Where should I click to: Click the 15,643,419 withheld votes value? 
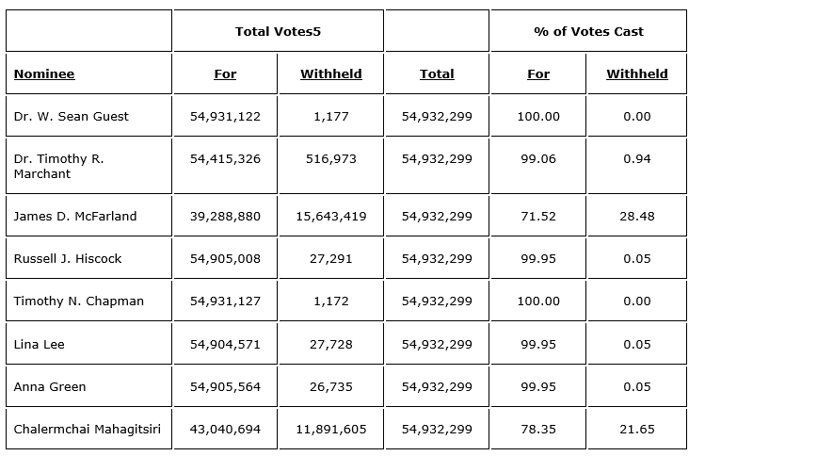point(331,216)
